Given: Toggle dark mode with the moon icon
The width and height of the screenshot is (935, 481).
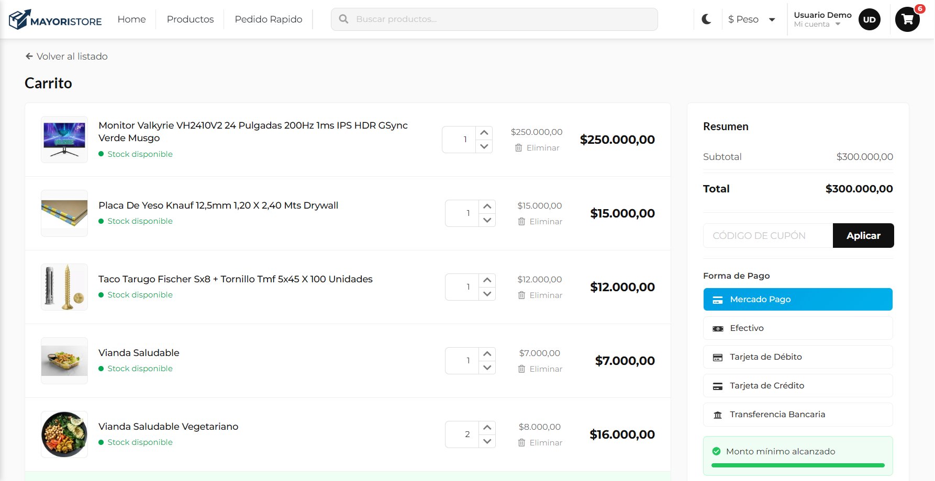Looking at the screenshot, I should 706,19.
